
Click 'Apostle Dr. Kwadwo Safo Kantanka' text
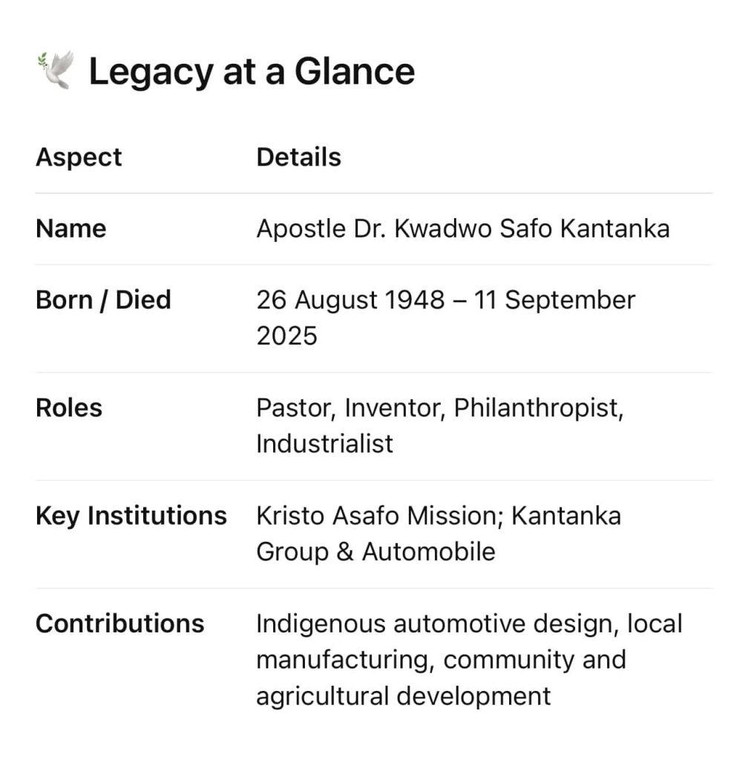click(463, 229)
